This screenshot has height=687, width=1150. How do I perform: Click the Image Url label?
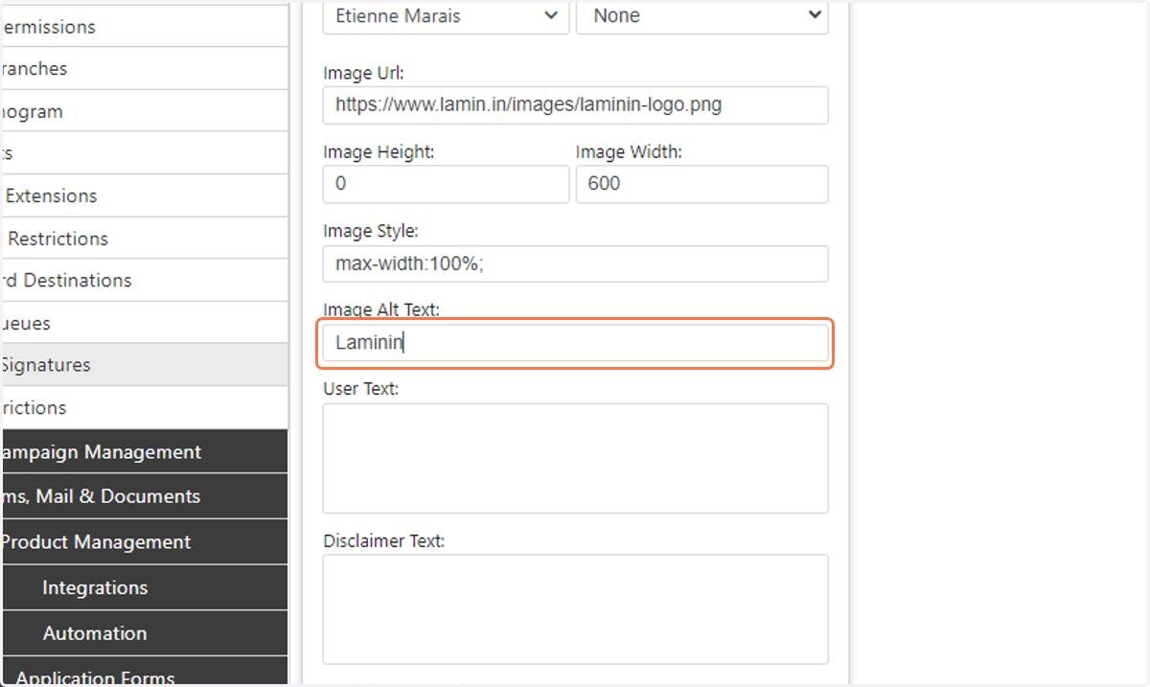click(x=364, y=72)
